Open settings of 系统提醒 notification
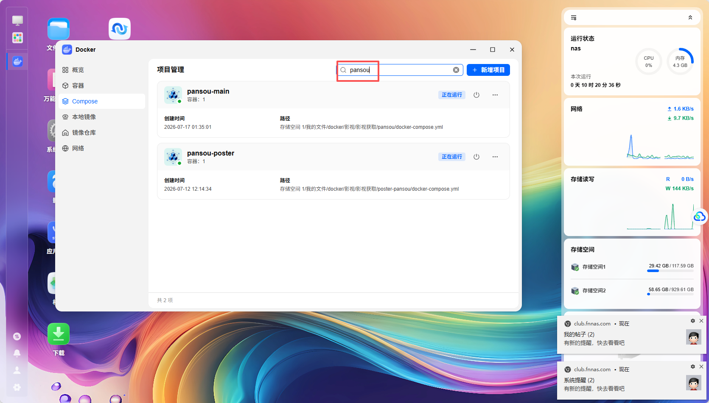The image size is (709, 403). pos(693,367)
